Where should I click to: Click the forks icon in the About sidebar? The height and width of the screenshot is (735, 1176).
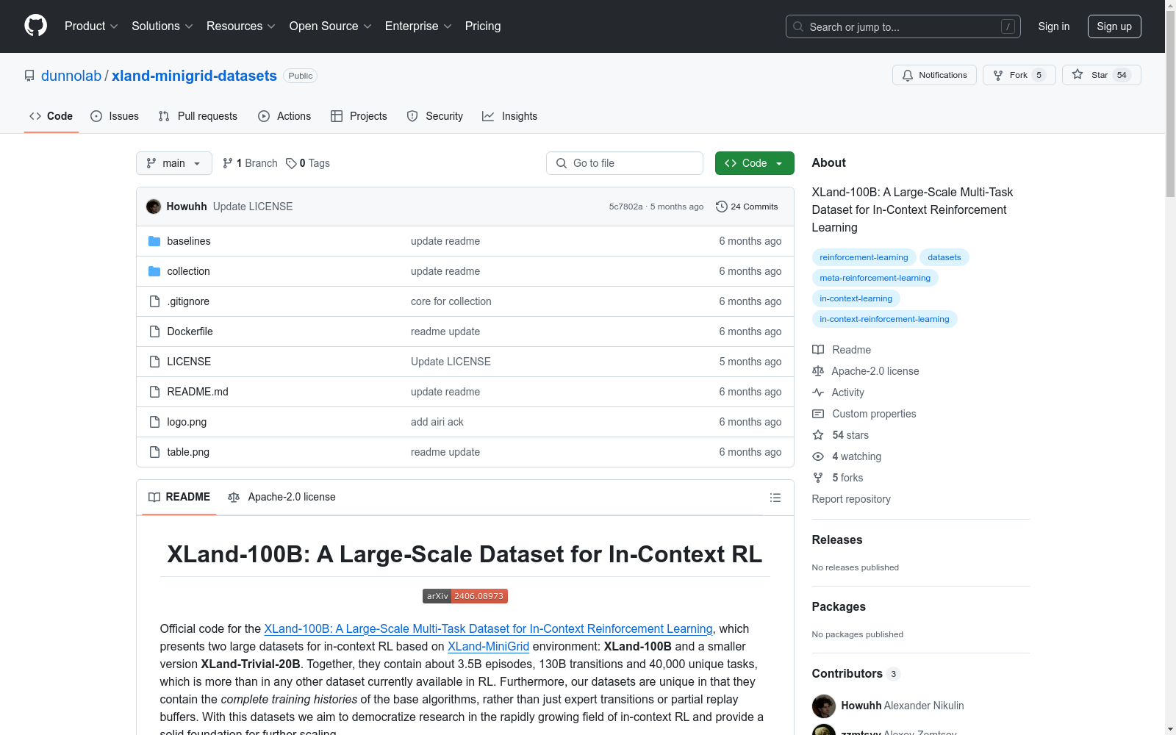coord(818,478)
